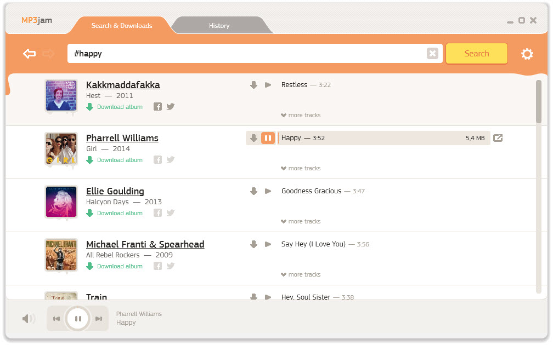Viewport: 553px width, 345px height.
Task: Select the Goodness Gracious track title
Action: tap(312, 191)
